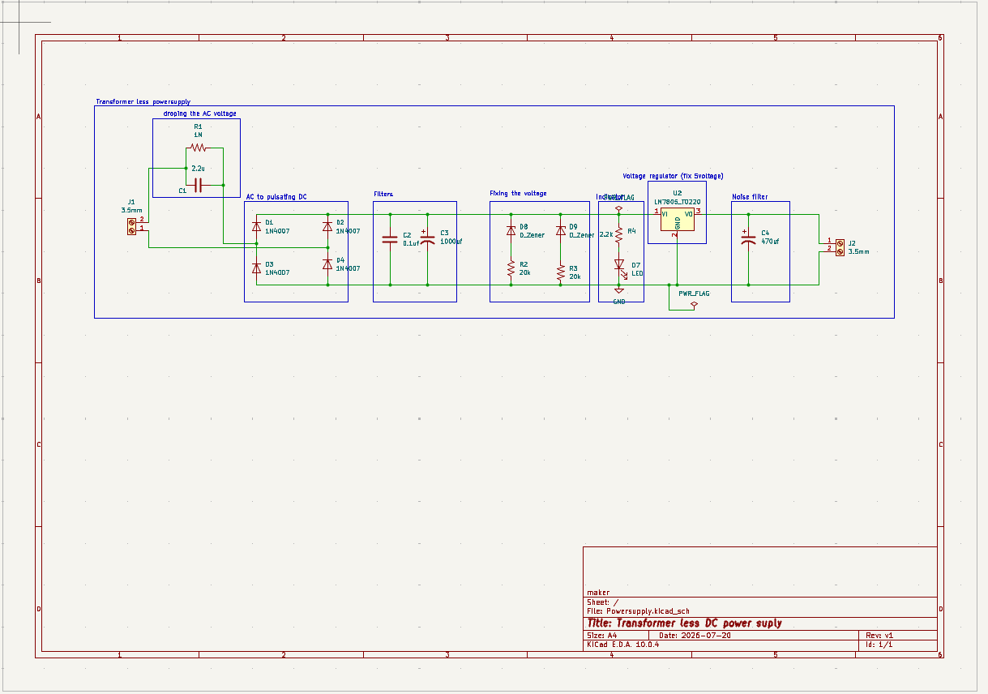Click the '470uf' value of C4

click(770, 242)
